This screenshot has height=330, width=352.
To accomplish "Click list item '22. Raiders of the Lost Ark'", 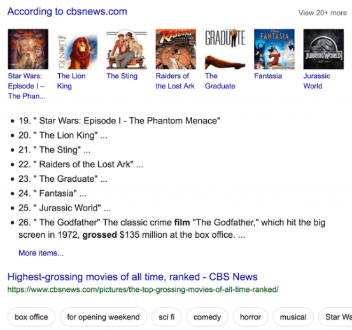I will 81,164.
